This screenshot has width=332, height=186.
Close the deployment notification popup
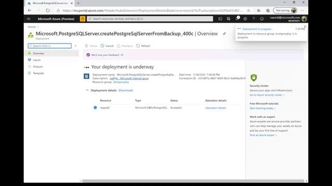(x=305, y=26)
